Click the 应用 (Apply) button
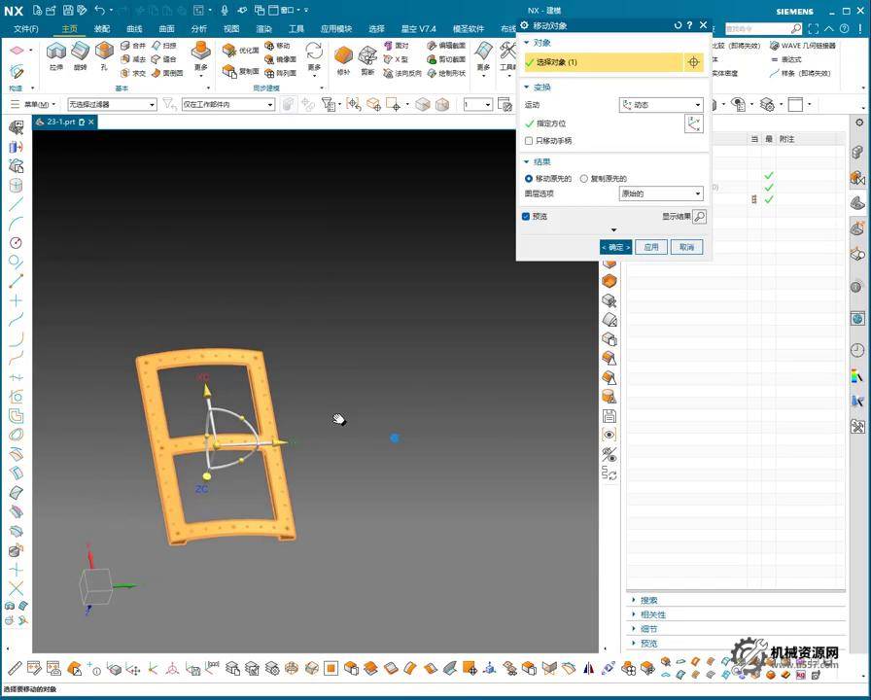Viewport: 871px width, 700px height. point(651,247)
